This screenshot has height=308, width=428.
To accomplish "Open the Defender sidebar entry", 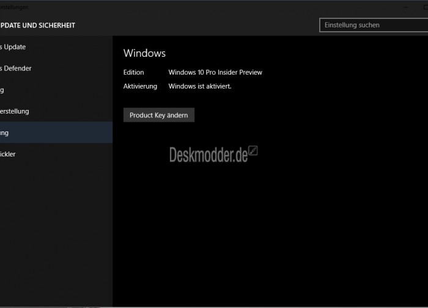I will (56, 68).
